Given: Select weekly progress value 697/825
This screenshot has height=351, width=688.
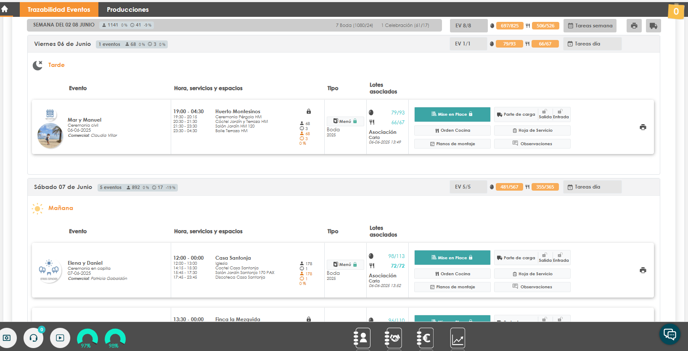Looking at the screenshot, I should 510,26.
